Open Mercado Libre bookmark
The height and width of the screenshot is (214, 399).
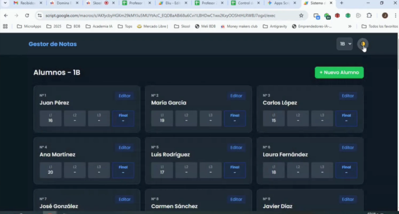point(152,26)
